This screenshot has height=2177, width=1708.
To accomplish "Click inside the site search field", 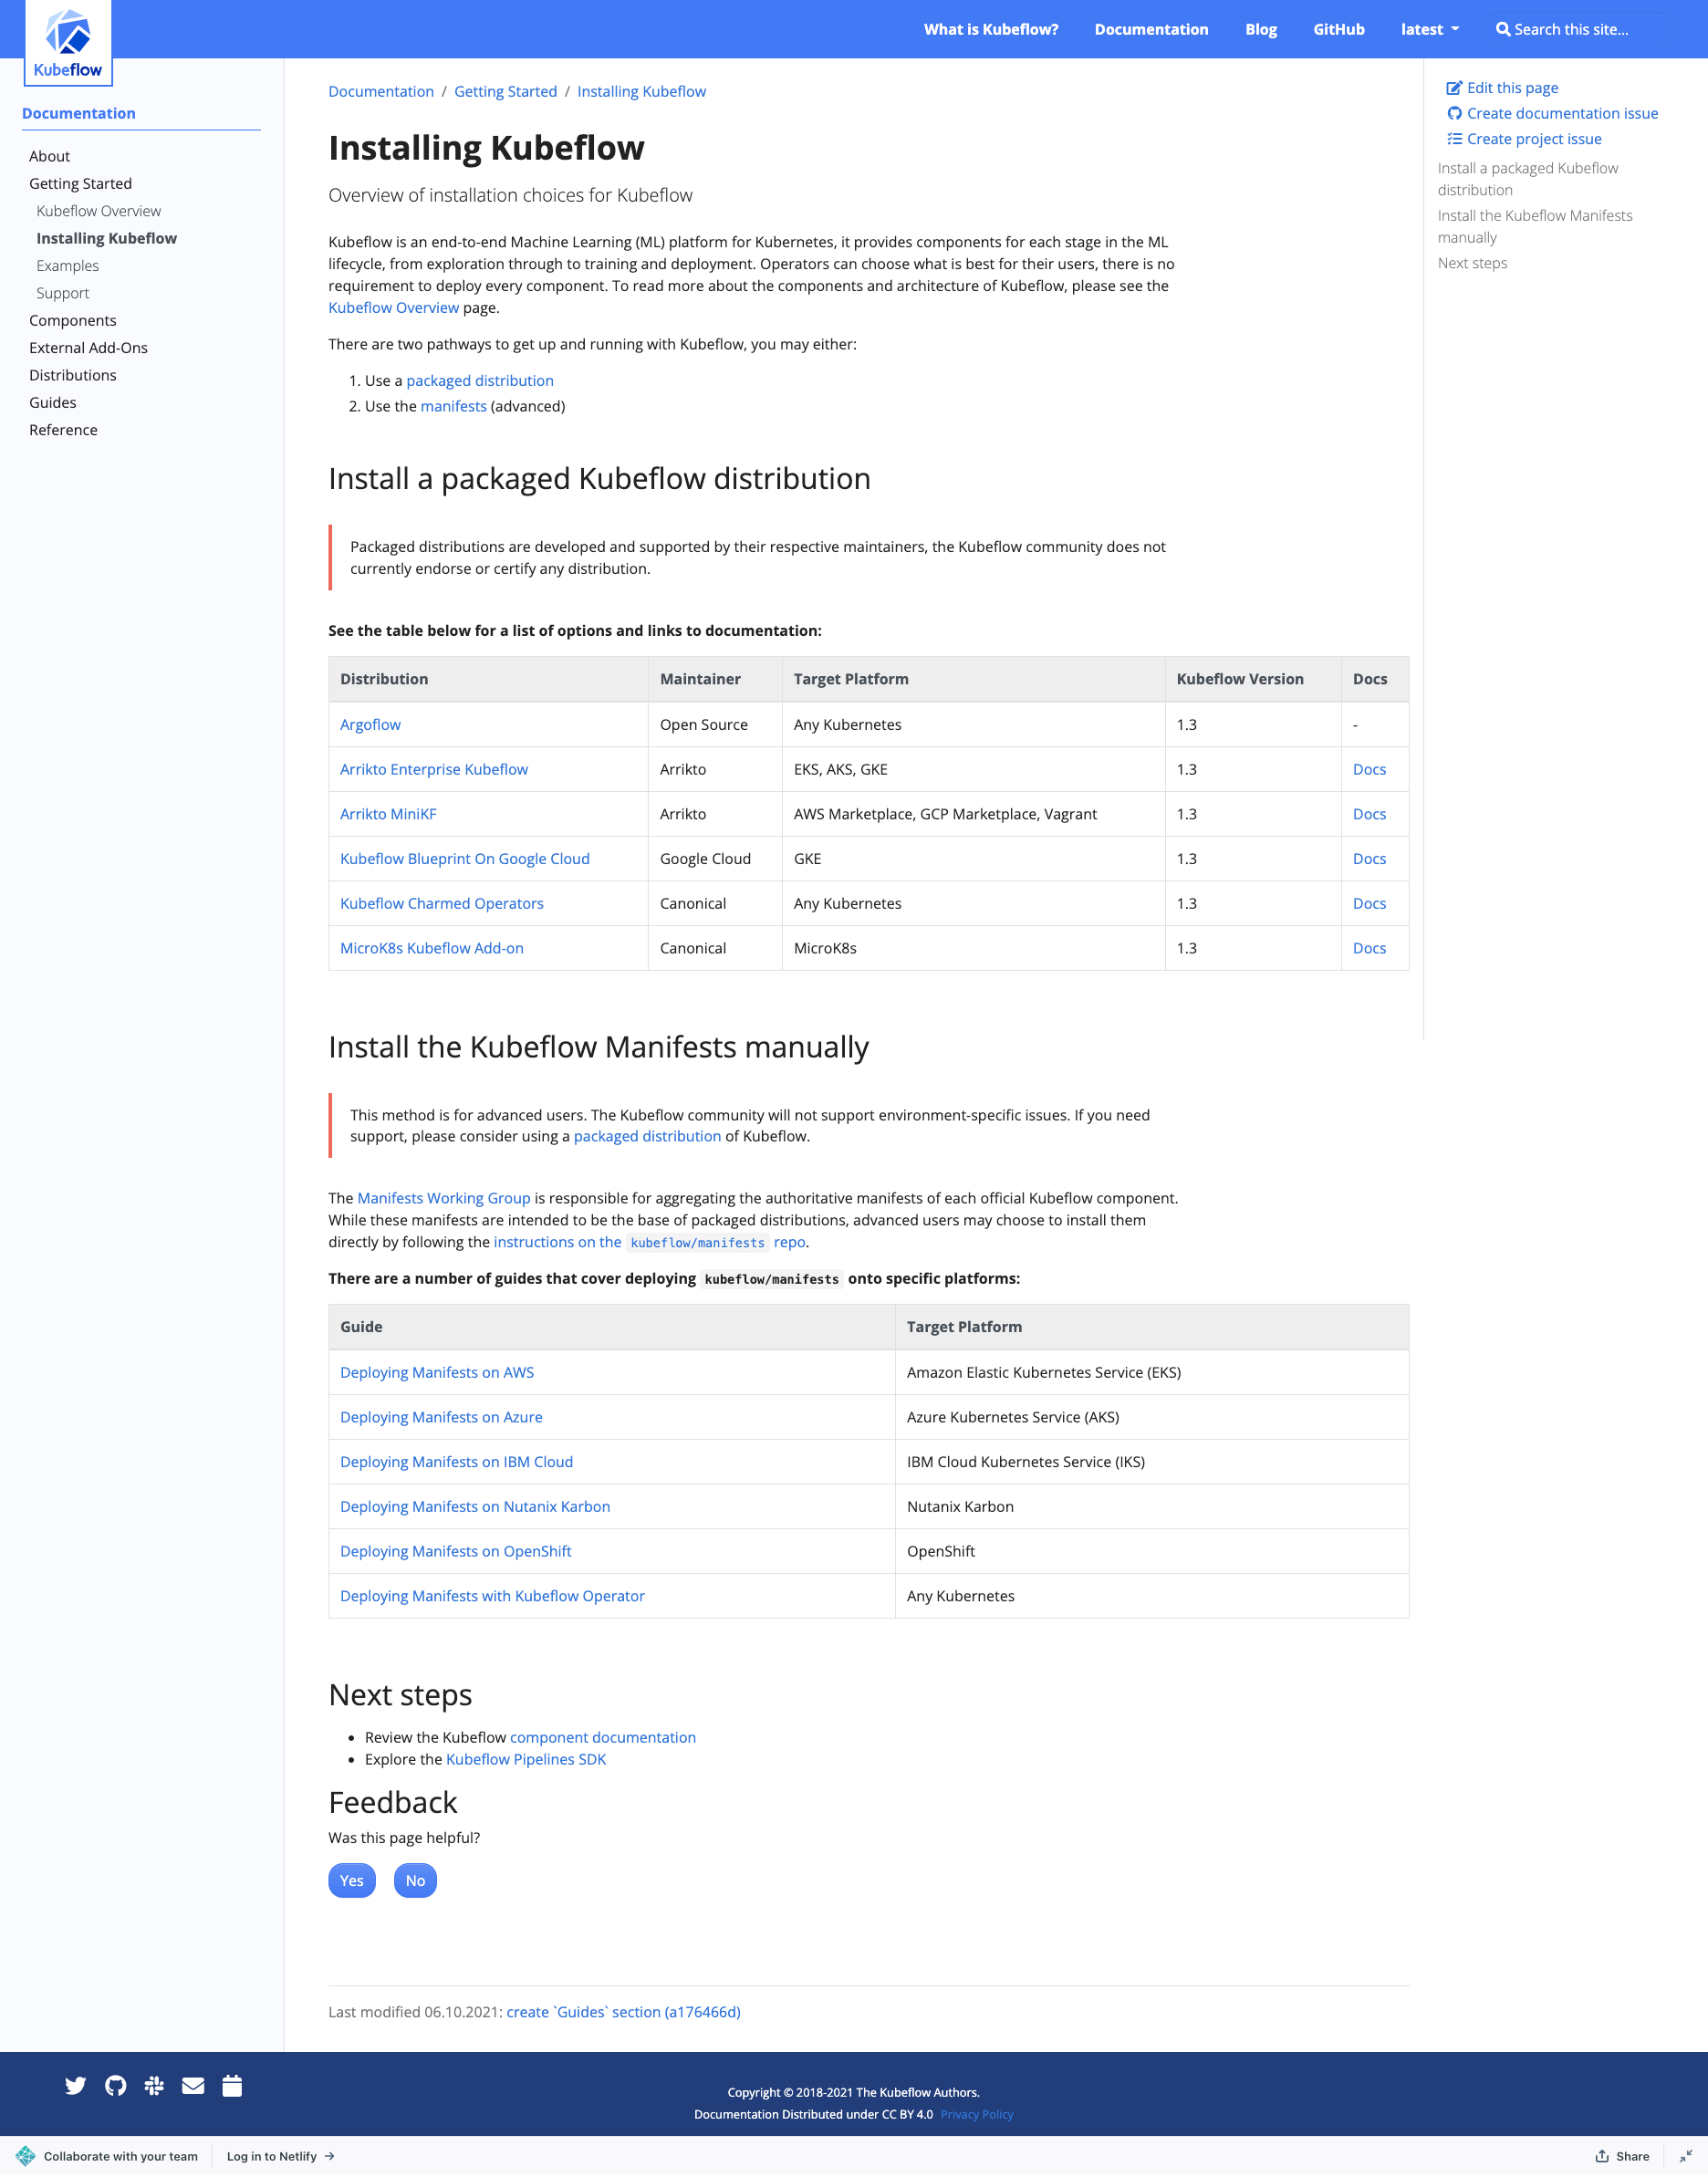I will [x=1580, y=29].
